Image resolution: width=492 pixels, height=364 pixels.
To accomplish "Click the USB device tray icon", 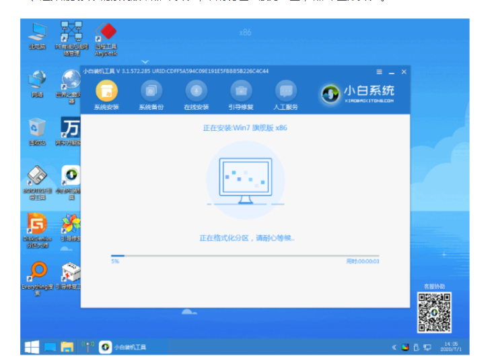I will 417,347.
